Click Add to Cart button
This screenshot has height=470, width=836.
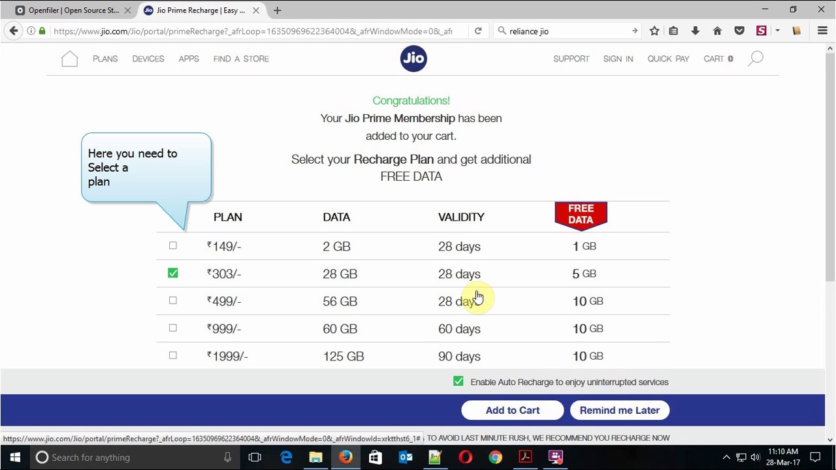[513, 410]
